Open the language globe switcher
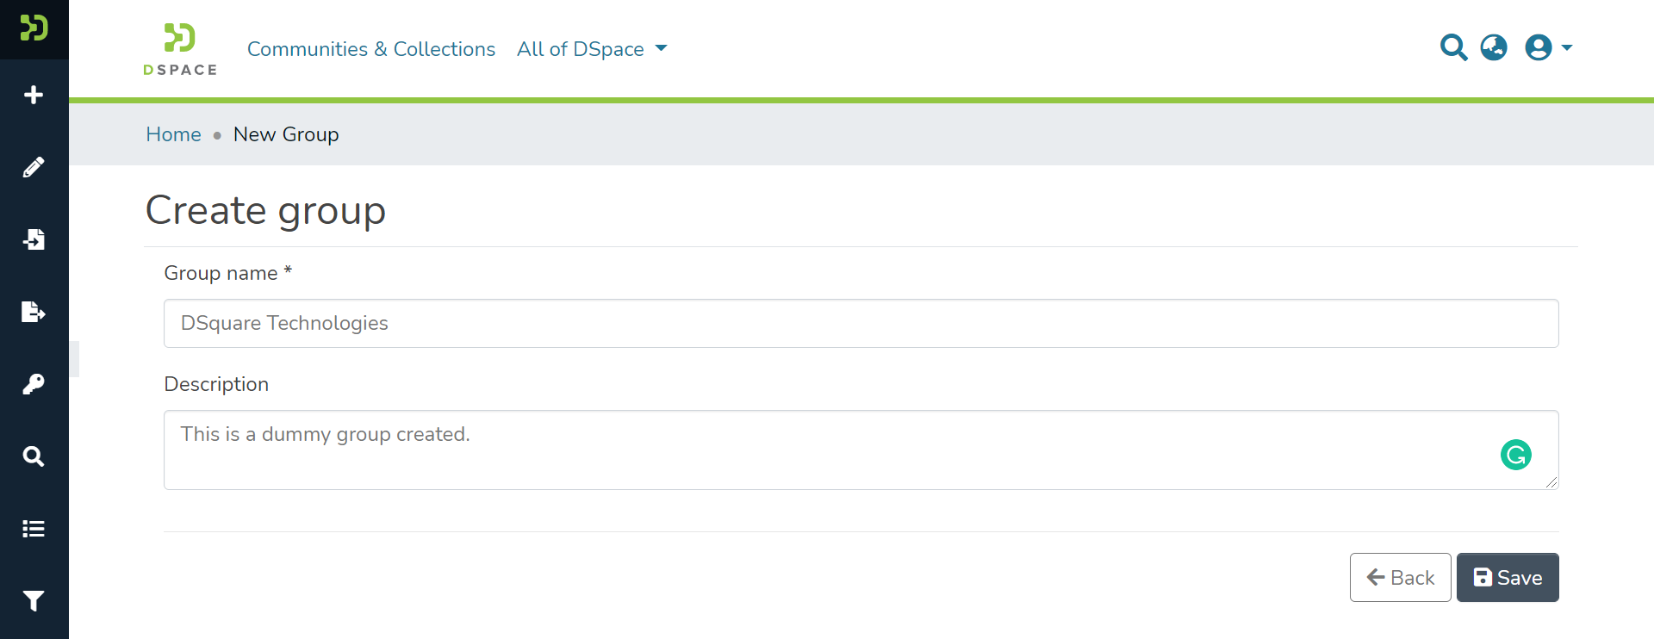1654x639 pixels. (x=1494, y=47)
